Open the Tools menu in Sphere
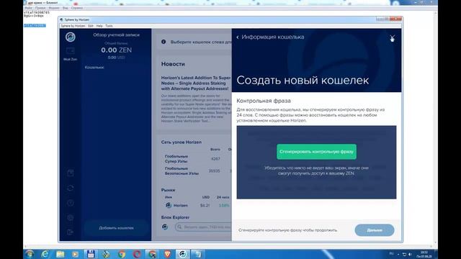 [109, 26]
